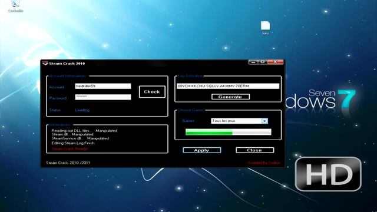Image resolution: width=377 pixels, height=212 pixels.
Task: Click the Apply button
Action: coord(201,150)
